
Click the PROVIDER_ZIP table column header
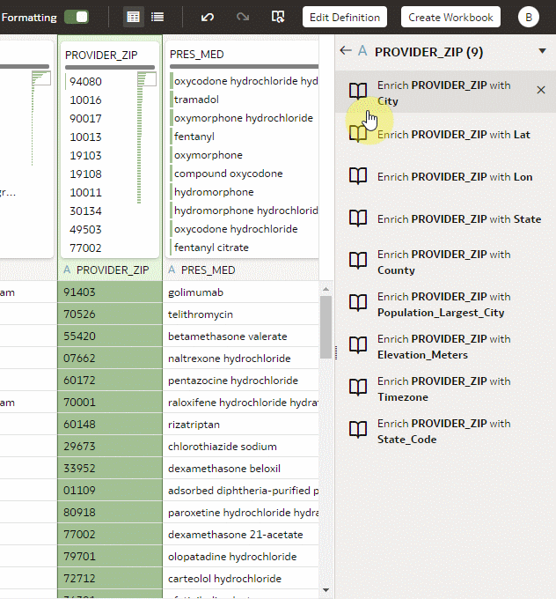tap(110, 270)
